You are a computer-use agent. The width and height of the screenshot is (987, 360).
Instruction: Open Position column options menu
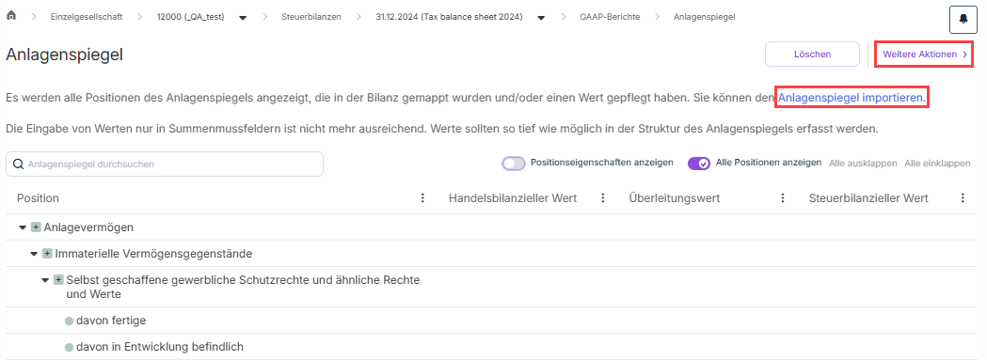pyautogui.click(x=422, y=198)
